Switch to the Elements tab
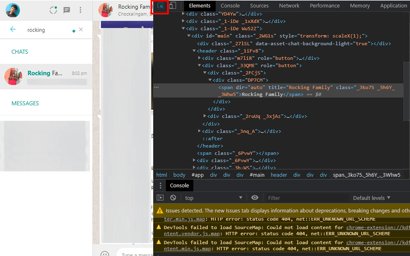 point(200,6)
